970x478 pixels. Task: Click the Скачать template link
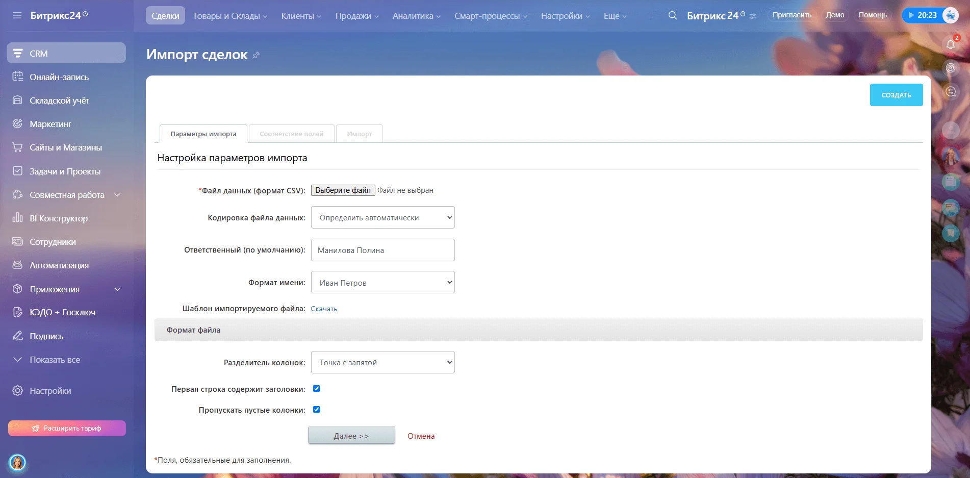click(324, 309)
